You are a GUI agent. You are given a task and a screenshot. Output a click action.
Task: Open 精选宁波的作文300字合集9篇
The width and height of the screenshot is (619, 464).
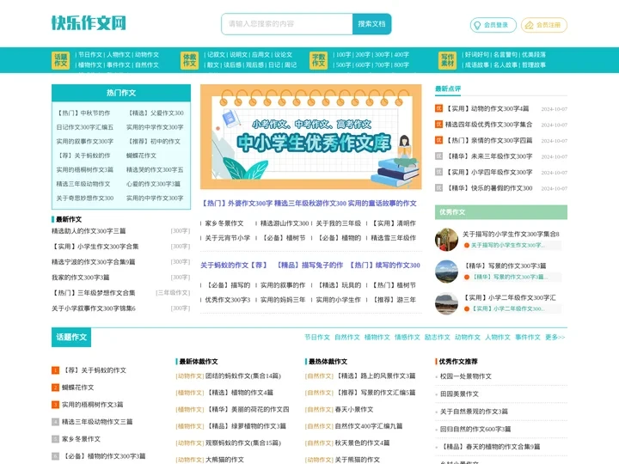[x=93, y=262]
